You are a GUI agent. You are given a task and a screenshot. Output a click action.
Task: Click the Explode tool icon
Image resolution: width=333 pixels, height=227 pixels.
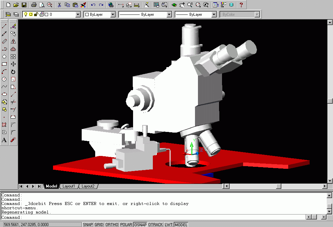[x=13, y=140]
